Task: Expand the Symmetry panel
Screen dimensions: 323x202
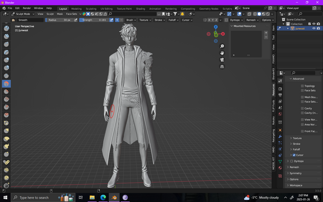Action: click(294, 173)
